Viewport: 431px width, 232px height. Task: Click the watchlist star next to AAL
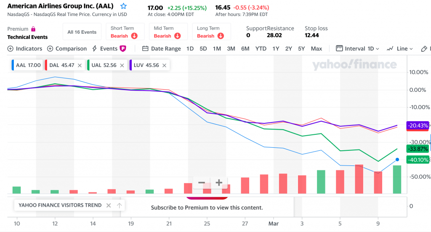(x=123, y=6)
